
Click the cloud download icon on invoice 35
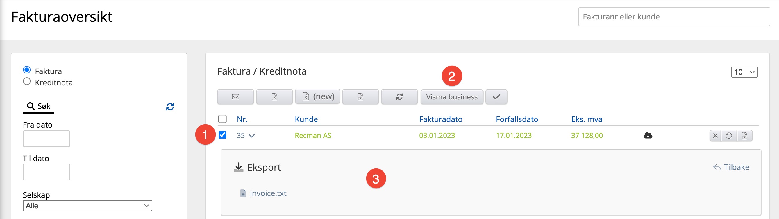tap(648, 135)
